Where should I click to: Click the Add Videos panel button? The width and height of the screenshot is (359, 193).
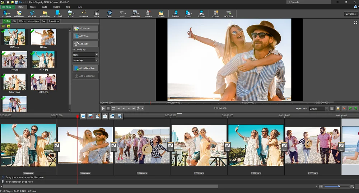pos(86,36)
